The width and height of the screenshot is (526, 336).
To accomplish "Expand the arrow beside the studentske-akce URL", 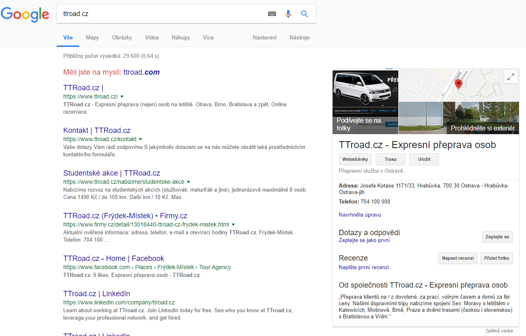I will 188,182.
